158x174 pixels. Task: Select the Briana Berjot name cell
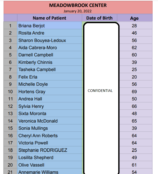click(x=50, y=26)
